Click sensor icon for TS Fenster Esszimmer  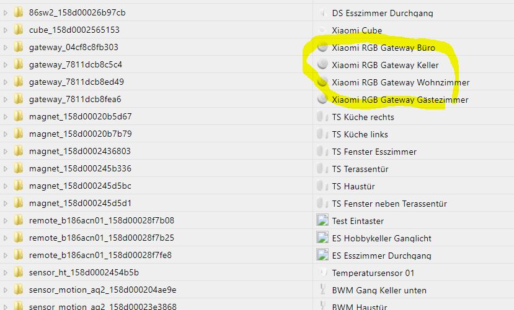tap(322, 152)
